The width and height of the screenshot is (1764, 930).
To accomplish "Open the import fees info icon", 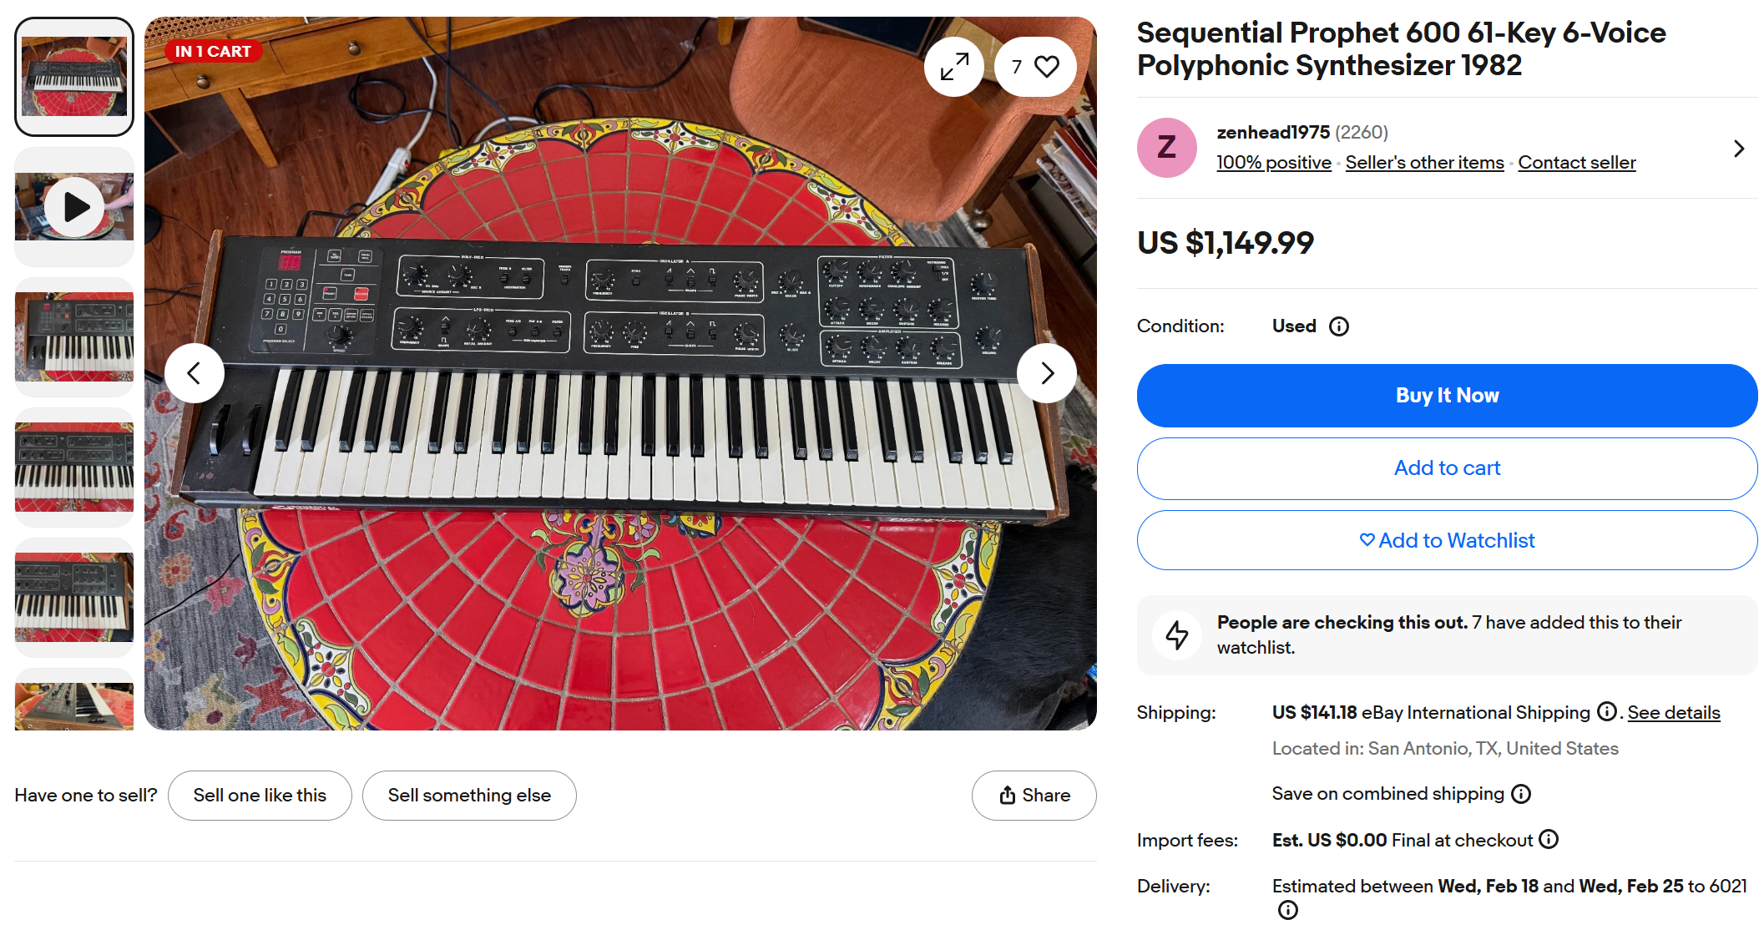I will click(x=1549, y=839).
